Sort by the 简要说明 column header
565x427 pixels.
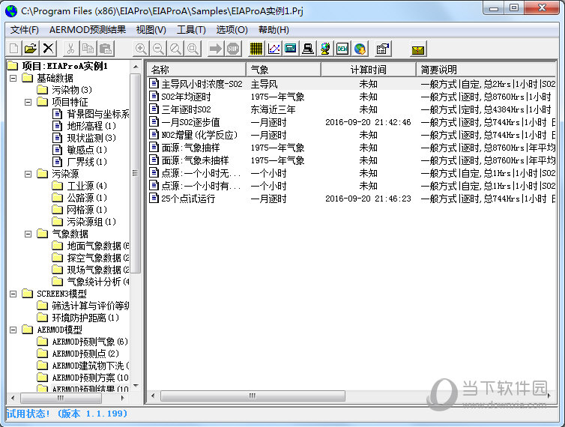486,70
